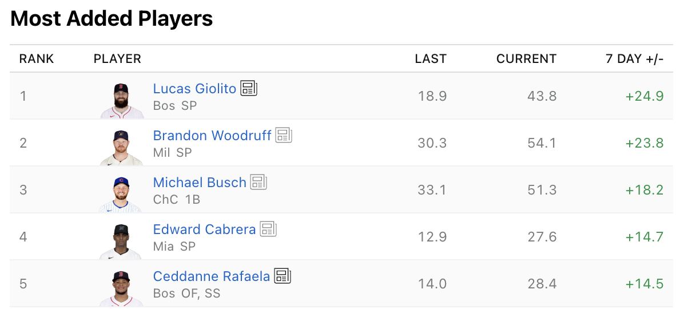Click the PLAYER column header

pyautogui.click(x=117, y=59)
